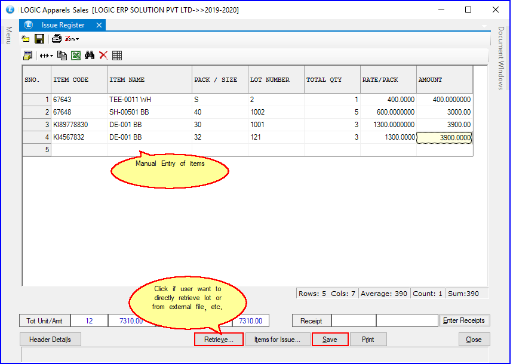Image resolution: width=513 pixels, height=364 pixels.
Task: Click the ITEM CODE column header
Action: point(79,79)
